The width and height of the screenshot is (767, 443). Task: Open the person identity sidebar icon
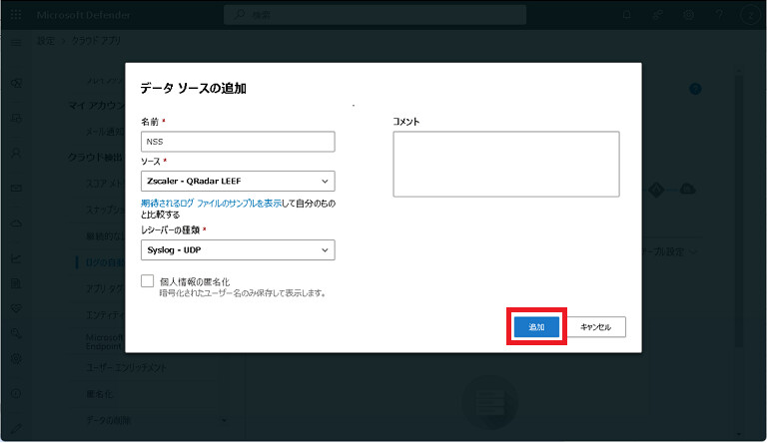16,153
